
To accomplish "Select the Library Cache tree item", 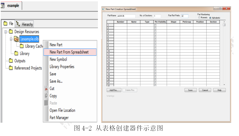I will coord(34,46).
